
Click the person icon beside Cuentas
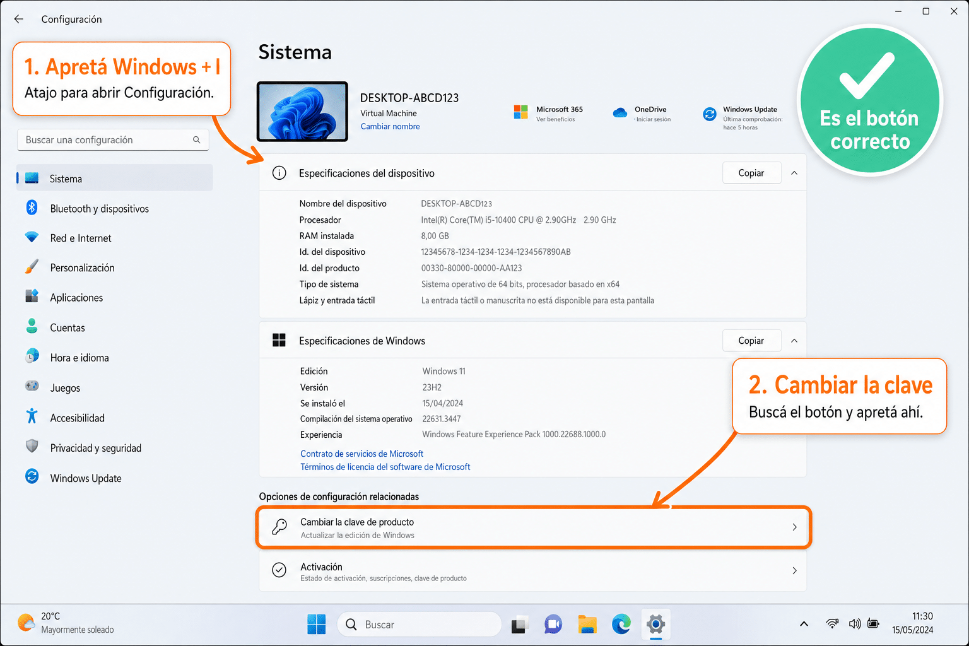point(32,326)
